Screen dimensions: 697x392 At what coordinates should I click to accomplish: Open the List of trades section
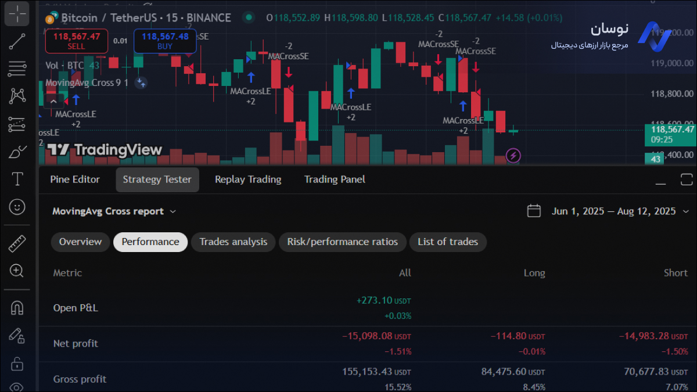(448, 242)
